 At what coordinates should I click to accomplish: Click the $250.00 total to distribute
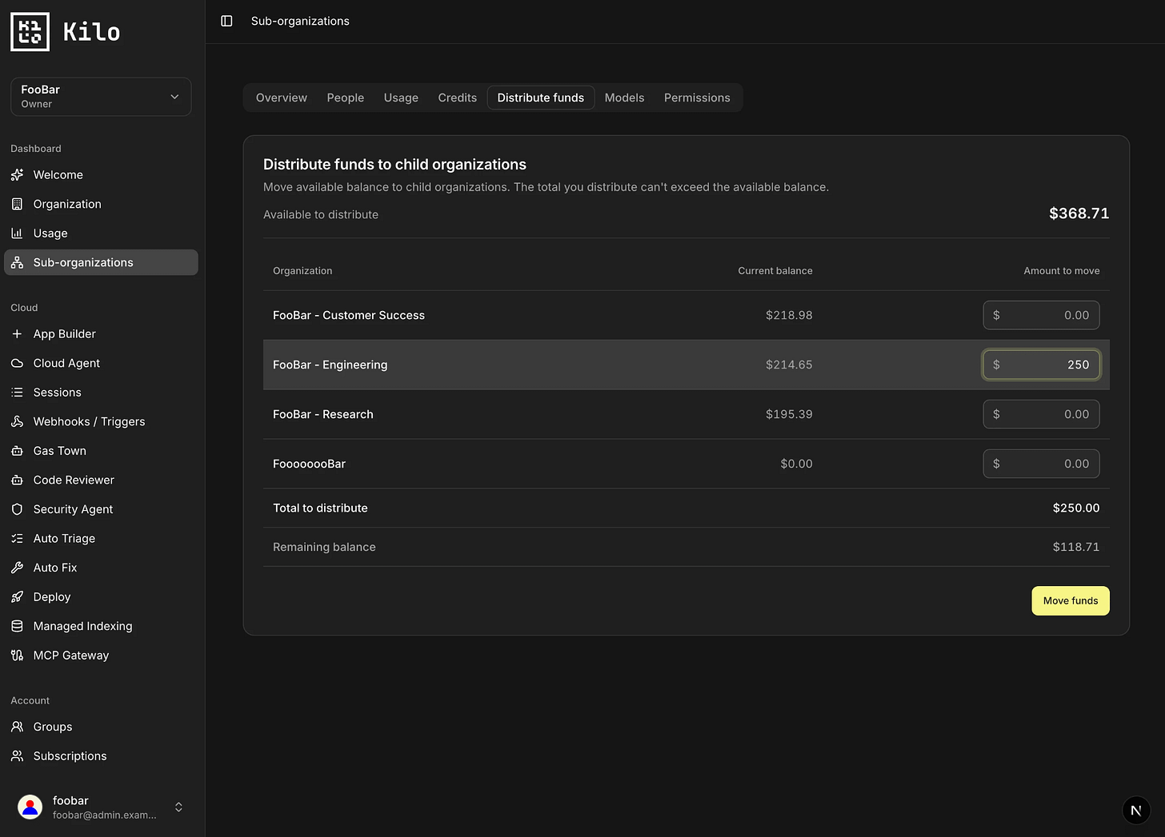click(x=1076, y=508)
